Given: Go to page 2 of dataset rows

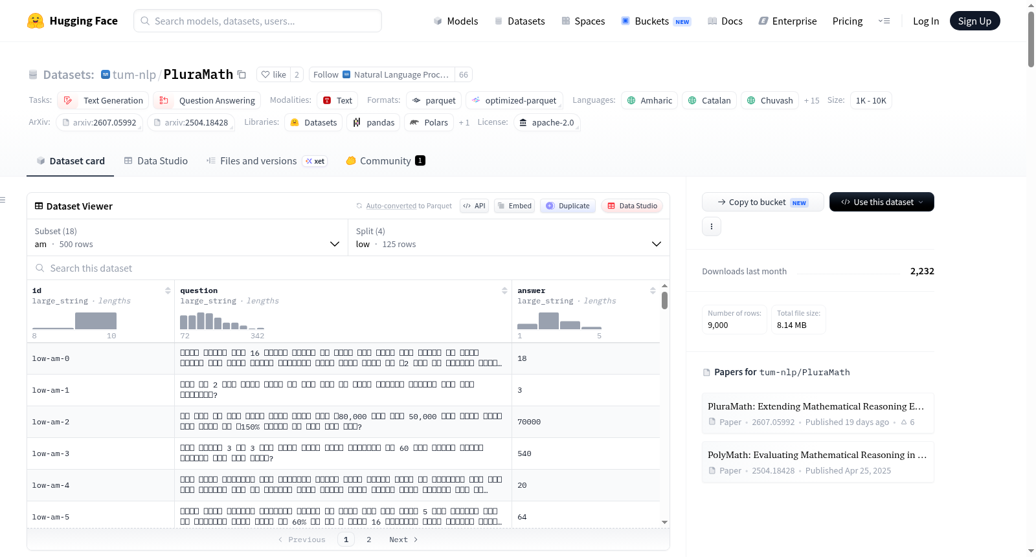Looking at the screenshot, I should (369, 540).
